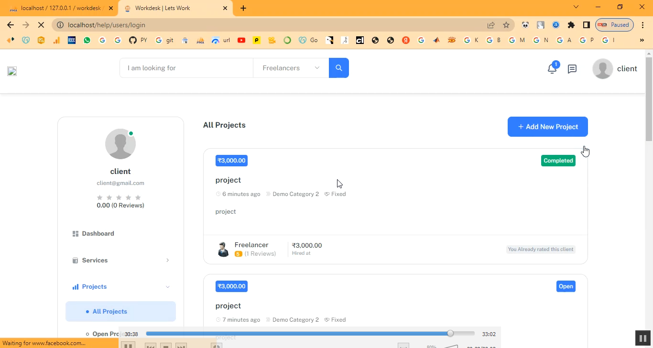Click the GitHub bookmark icon
Viewport: 653px width, 348px height.
(x=133, y=40)
